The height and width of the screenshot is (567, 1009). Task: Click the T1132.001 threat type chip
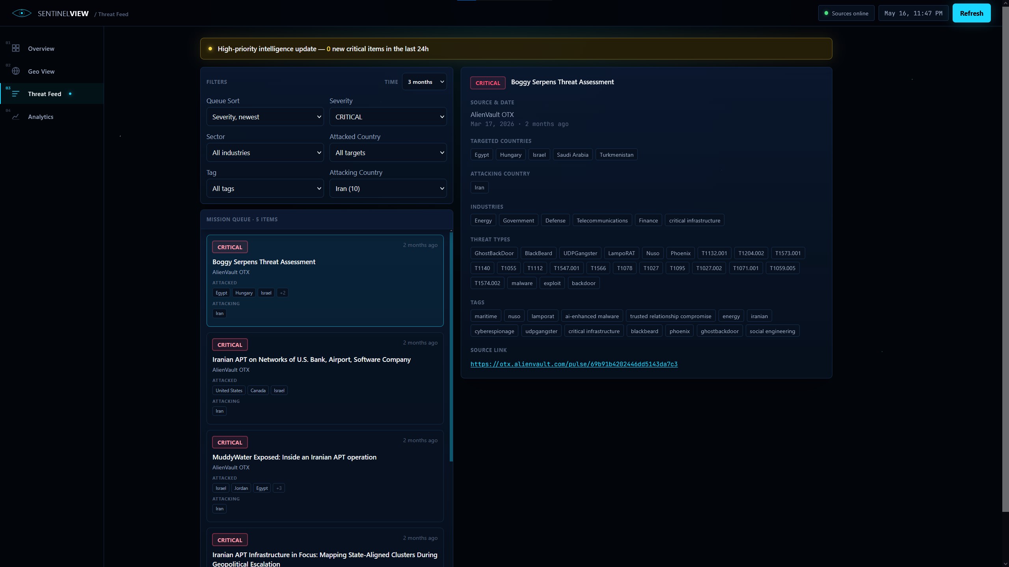point(714,253)
